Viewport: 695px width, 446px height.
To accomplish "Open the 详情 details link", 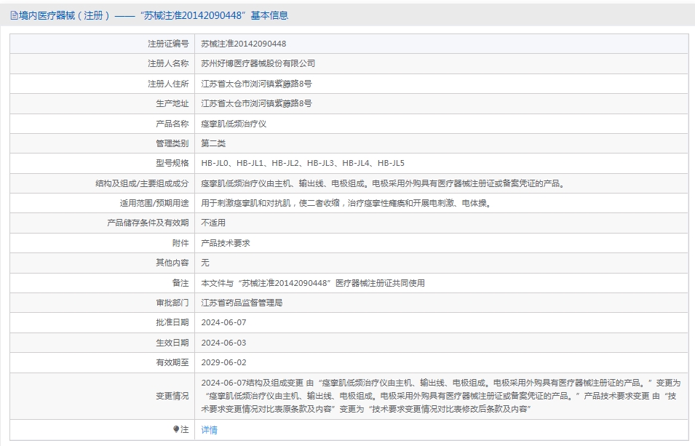I will (209, 429).
